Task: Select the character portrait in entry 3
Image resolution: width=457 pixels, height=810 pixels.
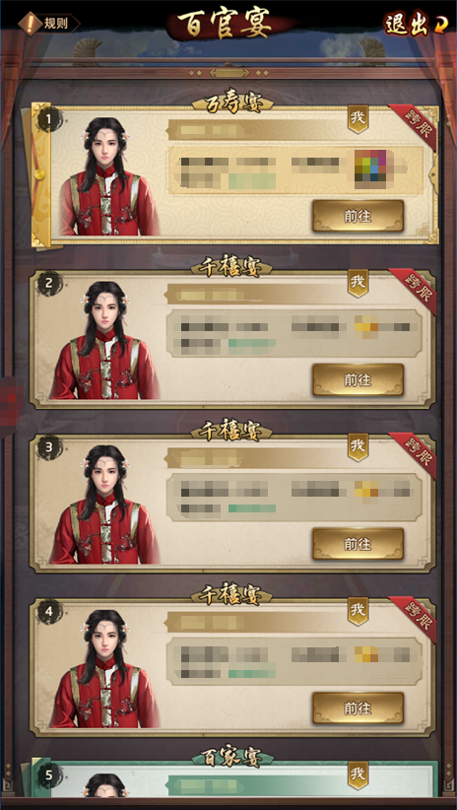Action: [104, 505]
